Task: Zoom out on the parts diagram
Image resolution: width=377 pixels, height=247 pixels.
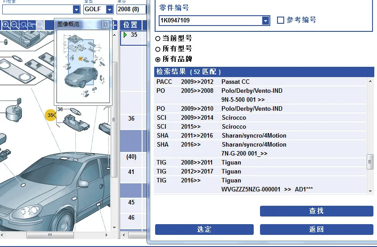Action: point(15,25)
